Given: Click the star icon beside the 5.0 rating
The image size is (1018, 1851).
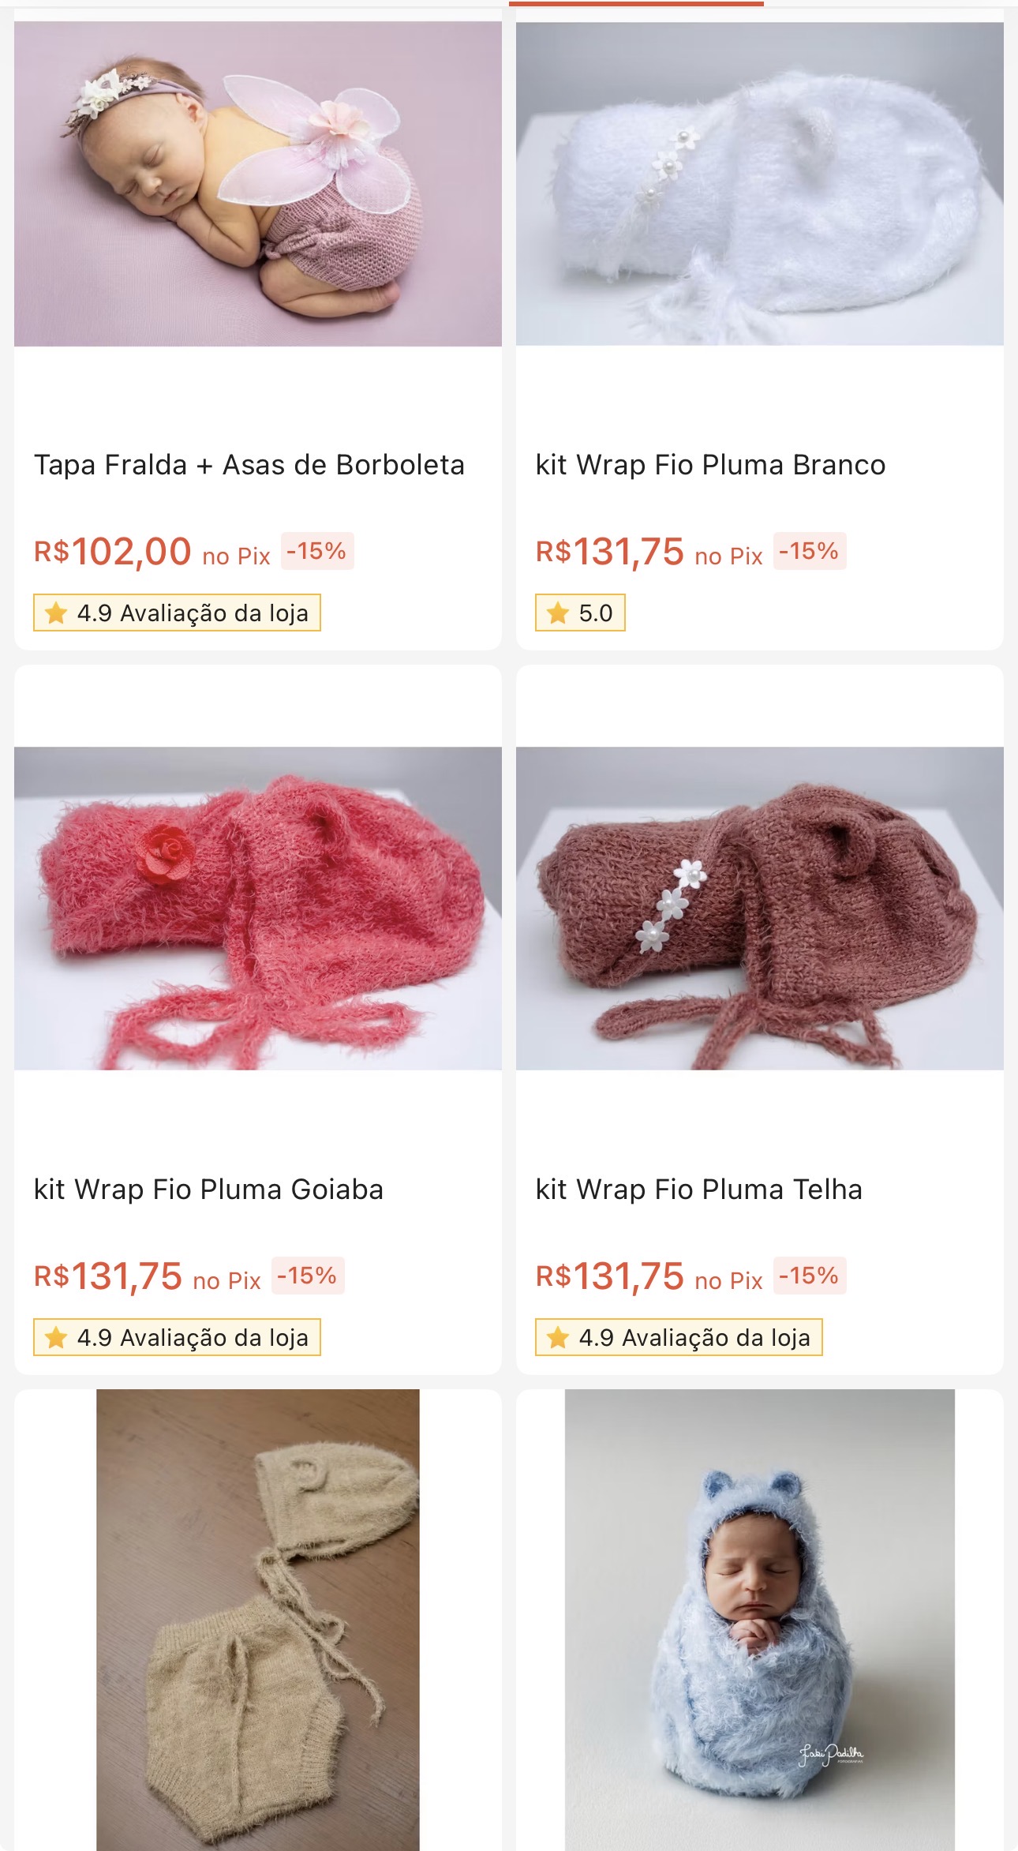Looking at the screenshot, I should [558, 613].
